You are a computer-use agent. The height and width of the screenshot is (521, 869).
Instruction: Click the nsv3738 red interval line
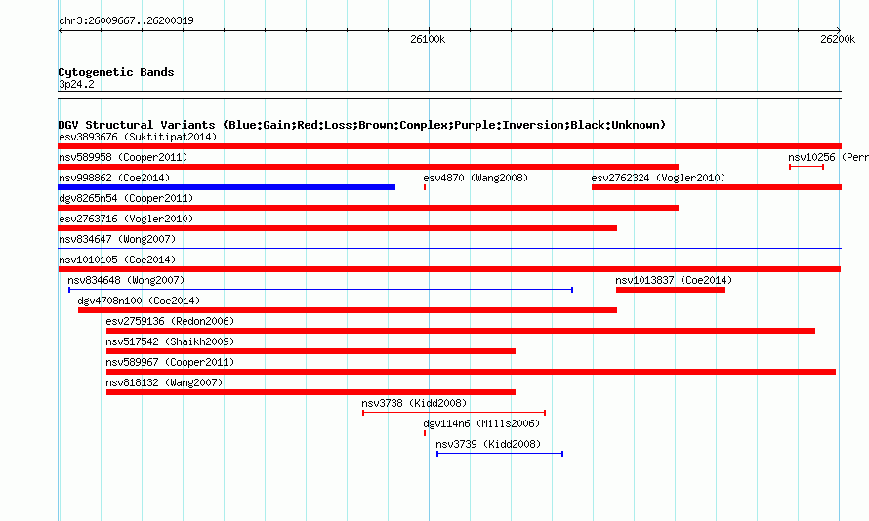tap(454, 413)
